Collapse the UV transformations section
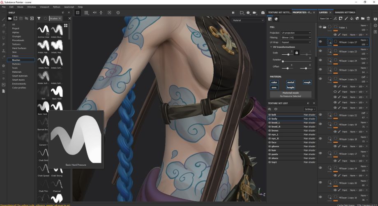This screenshot has width=378, height=206. point(271,47)
